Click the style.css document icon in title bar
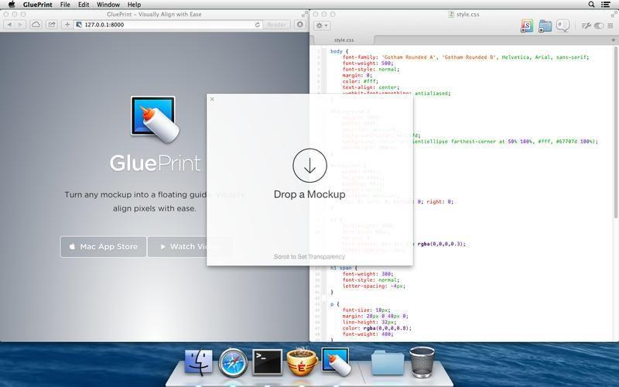This screenshot has height=387, width=619. point(451,14)
